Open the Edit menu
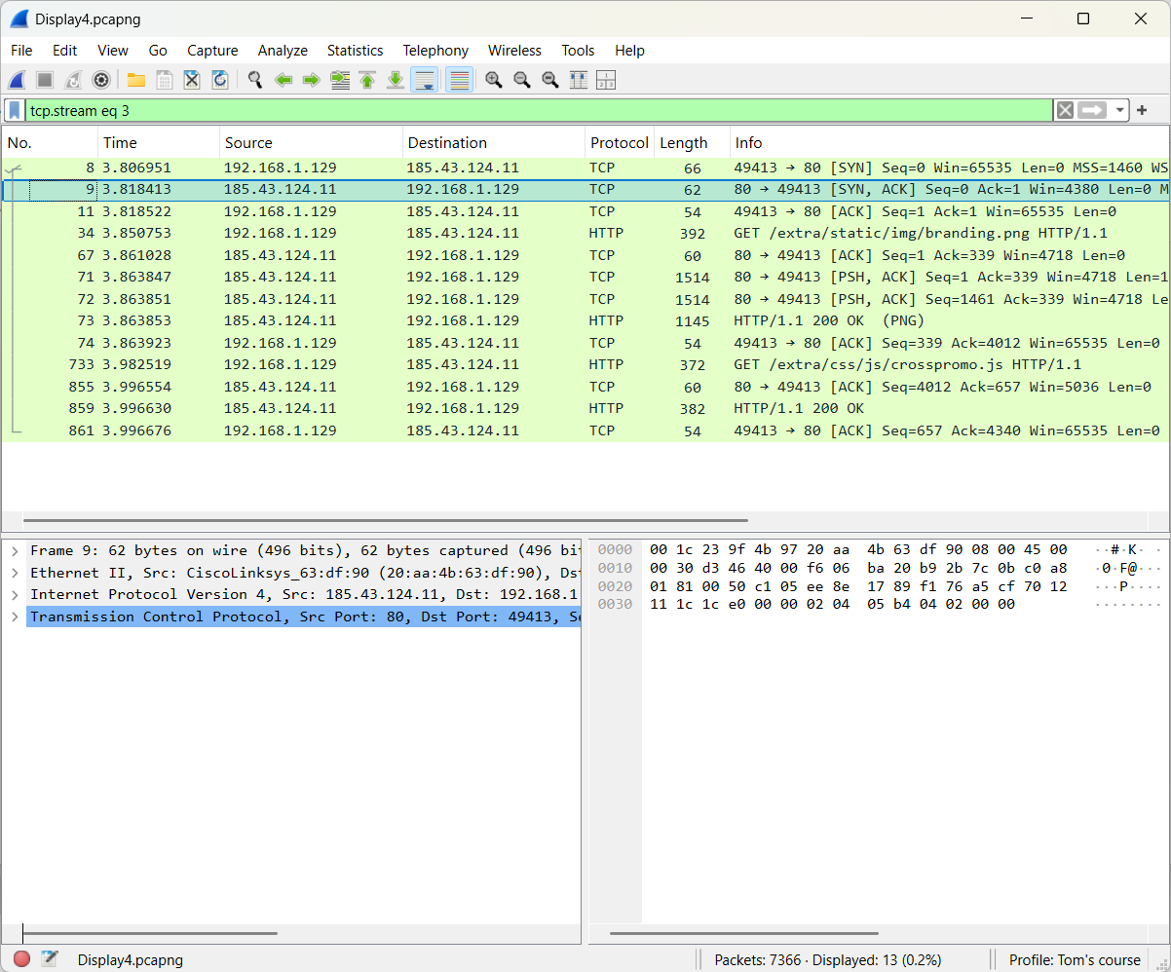Image resolution: width=1171 pixels, height=972 pixels. click(x=64, y=51)
